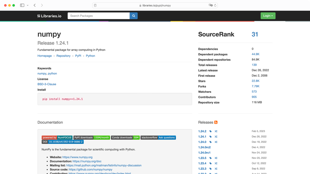Open the 44.9K dependent packages link
This screenshot has width=310, height=174.
[255, 54]
